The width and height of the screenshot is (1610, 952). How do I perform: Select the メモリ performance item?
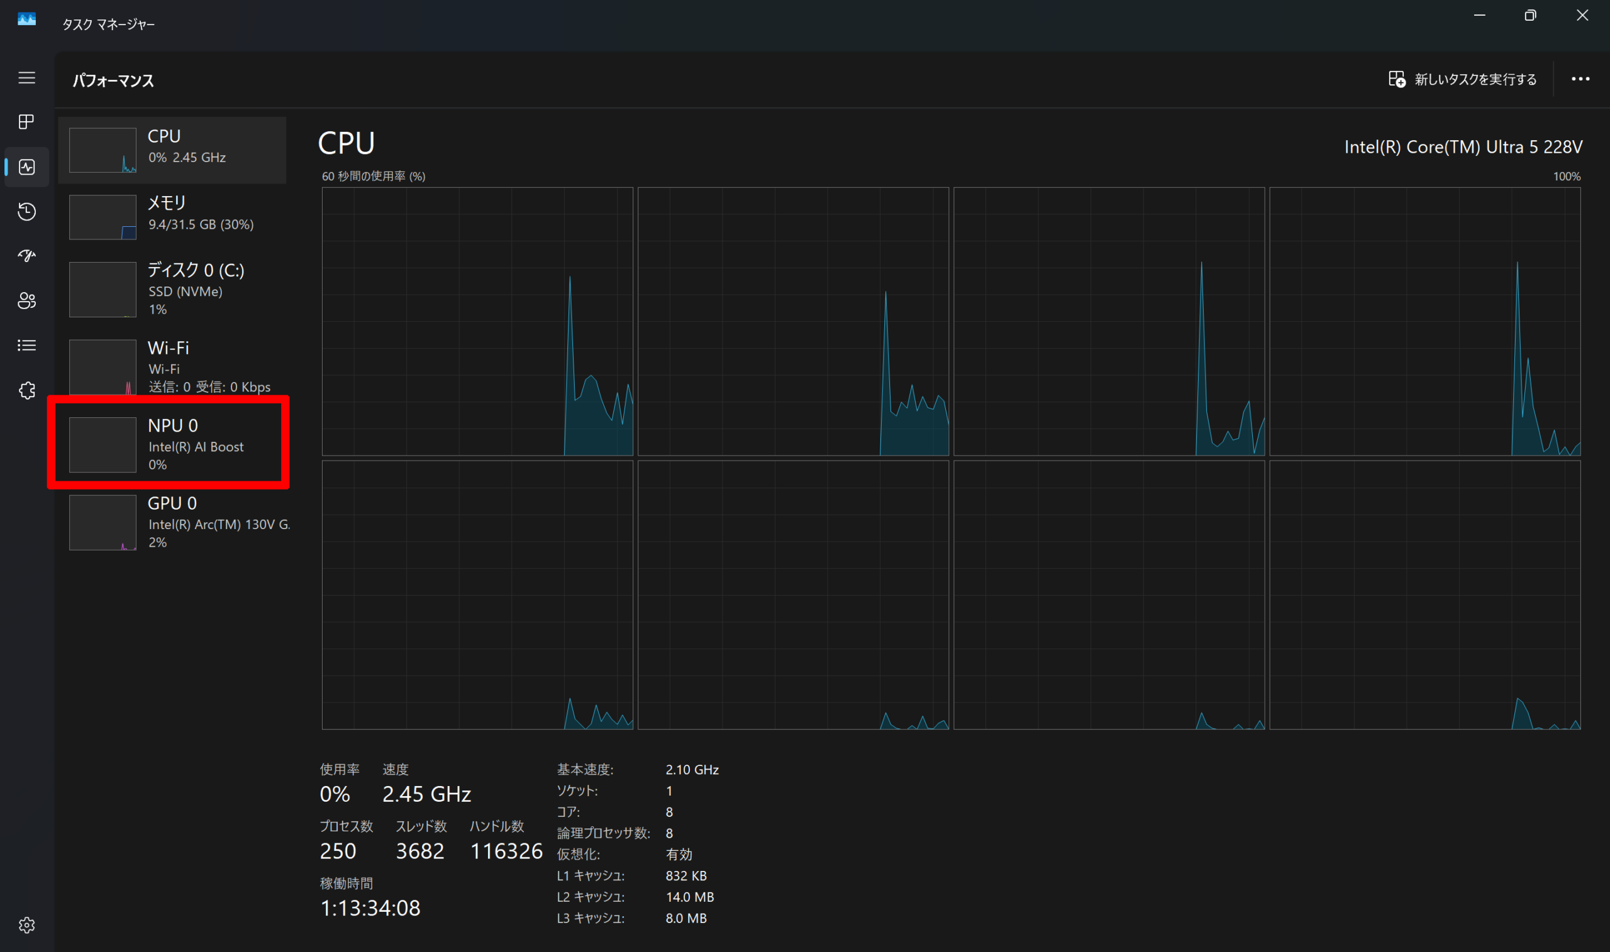tap(172, 216)
